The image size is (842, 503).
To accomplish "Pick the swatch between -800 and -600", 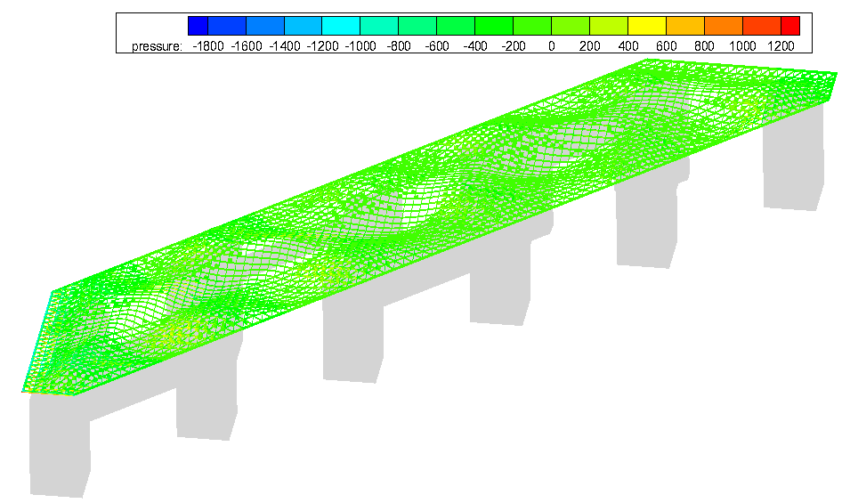I will coord(417,26).
